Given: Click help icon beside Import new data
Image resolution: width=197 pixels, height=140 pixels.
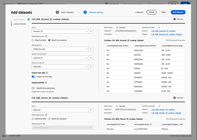Looking at the screenshot, I should click(x=47, y=73).
